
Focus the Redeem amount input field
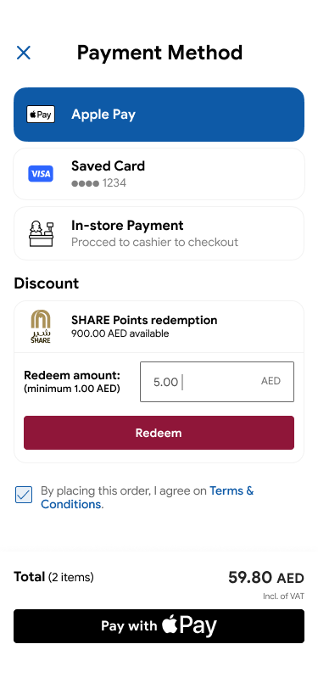pyautogui.click(x=217, y=382)
